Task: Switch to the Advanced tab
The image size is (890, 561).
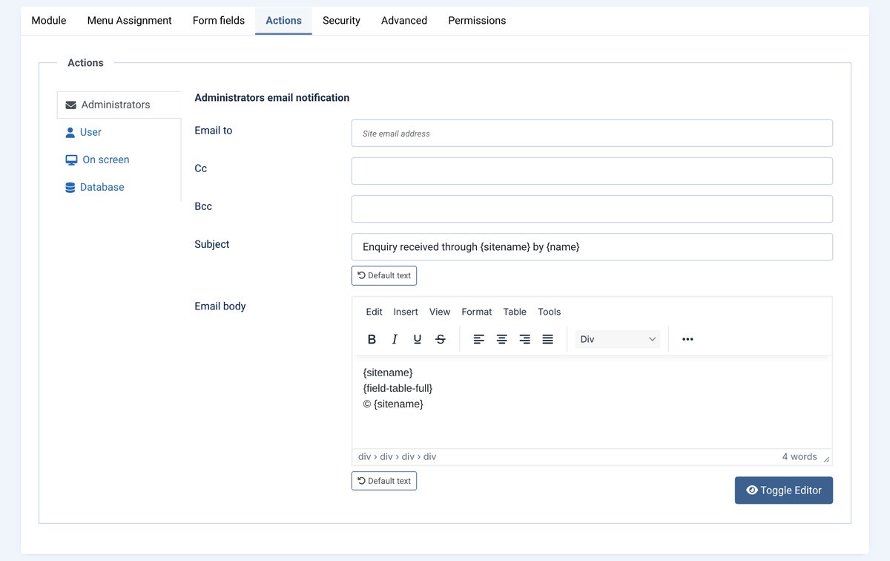Action: click(x=404, y=21)
